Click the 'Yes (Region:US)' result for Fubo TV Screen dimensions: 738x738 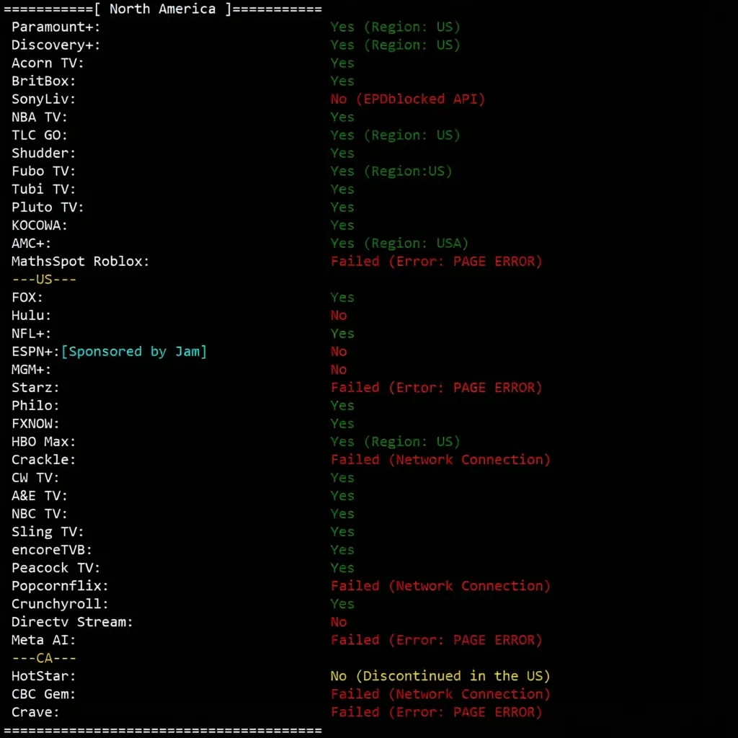[391, 172]
